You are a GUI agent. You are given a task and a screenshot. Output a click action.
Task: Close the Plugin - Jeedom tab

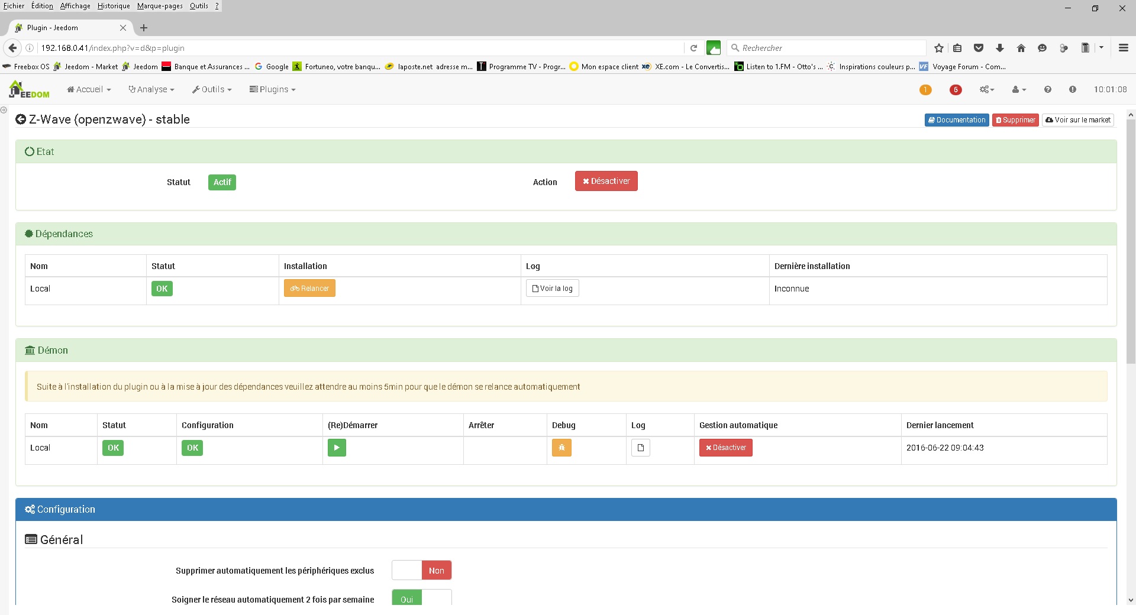tap(123, 28)
